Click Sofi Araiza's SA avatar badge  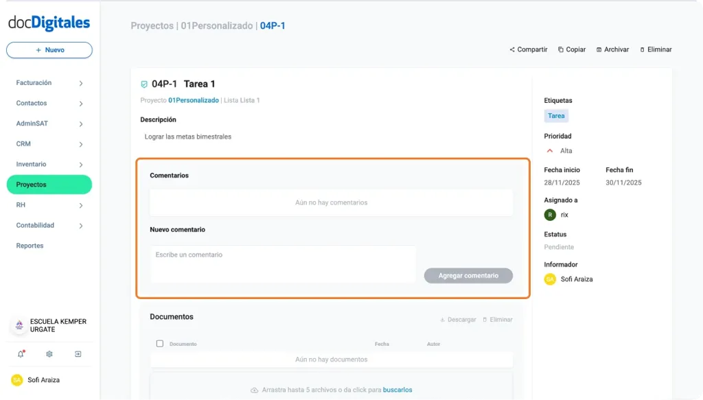550,279
